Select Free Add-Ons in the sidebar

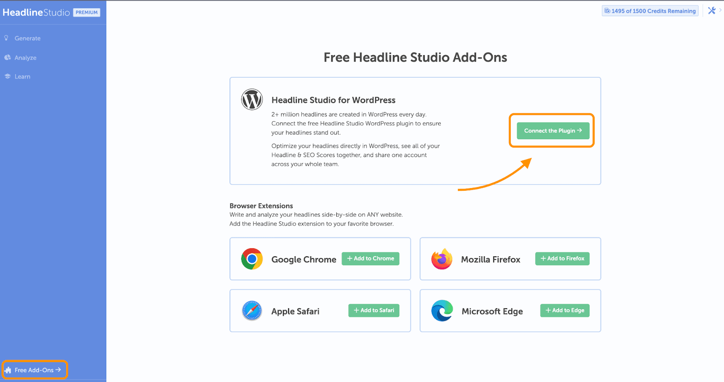point(35,370)
